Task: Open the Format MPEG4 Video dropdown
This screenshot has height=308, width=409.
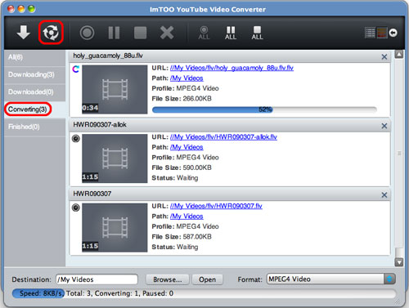Action: [x=330, y=279]
